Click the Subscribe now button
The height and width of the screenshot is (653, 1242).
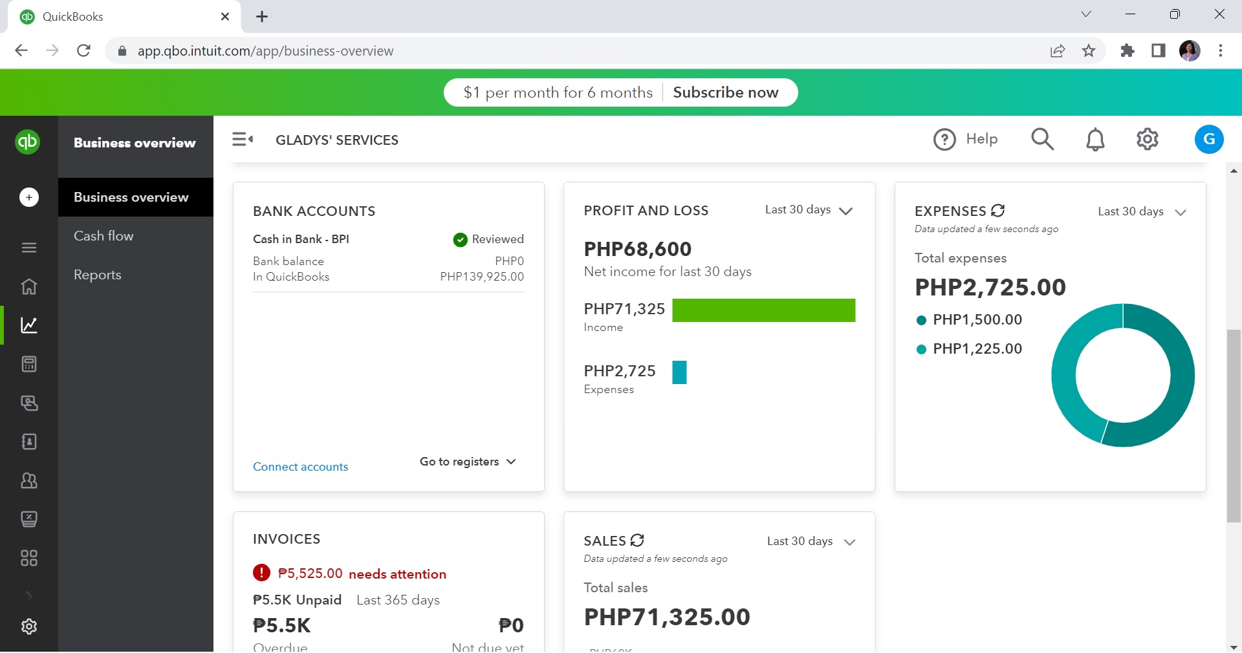pos(725,92)
